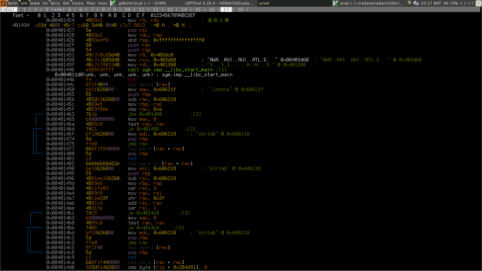Select highlighted radare2 tab 17

pyautogui.click(x=226, y=10)
